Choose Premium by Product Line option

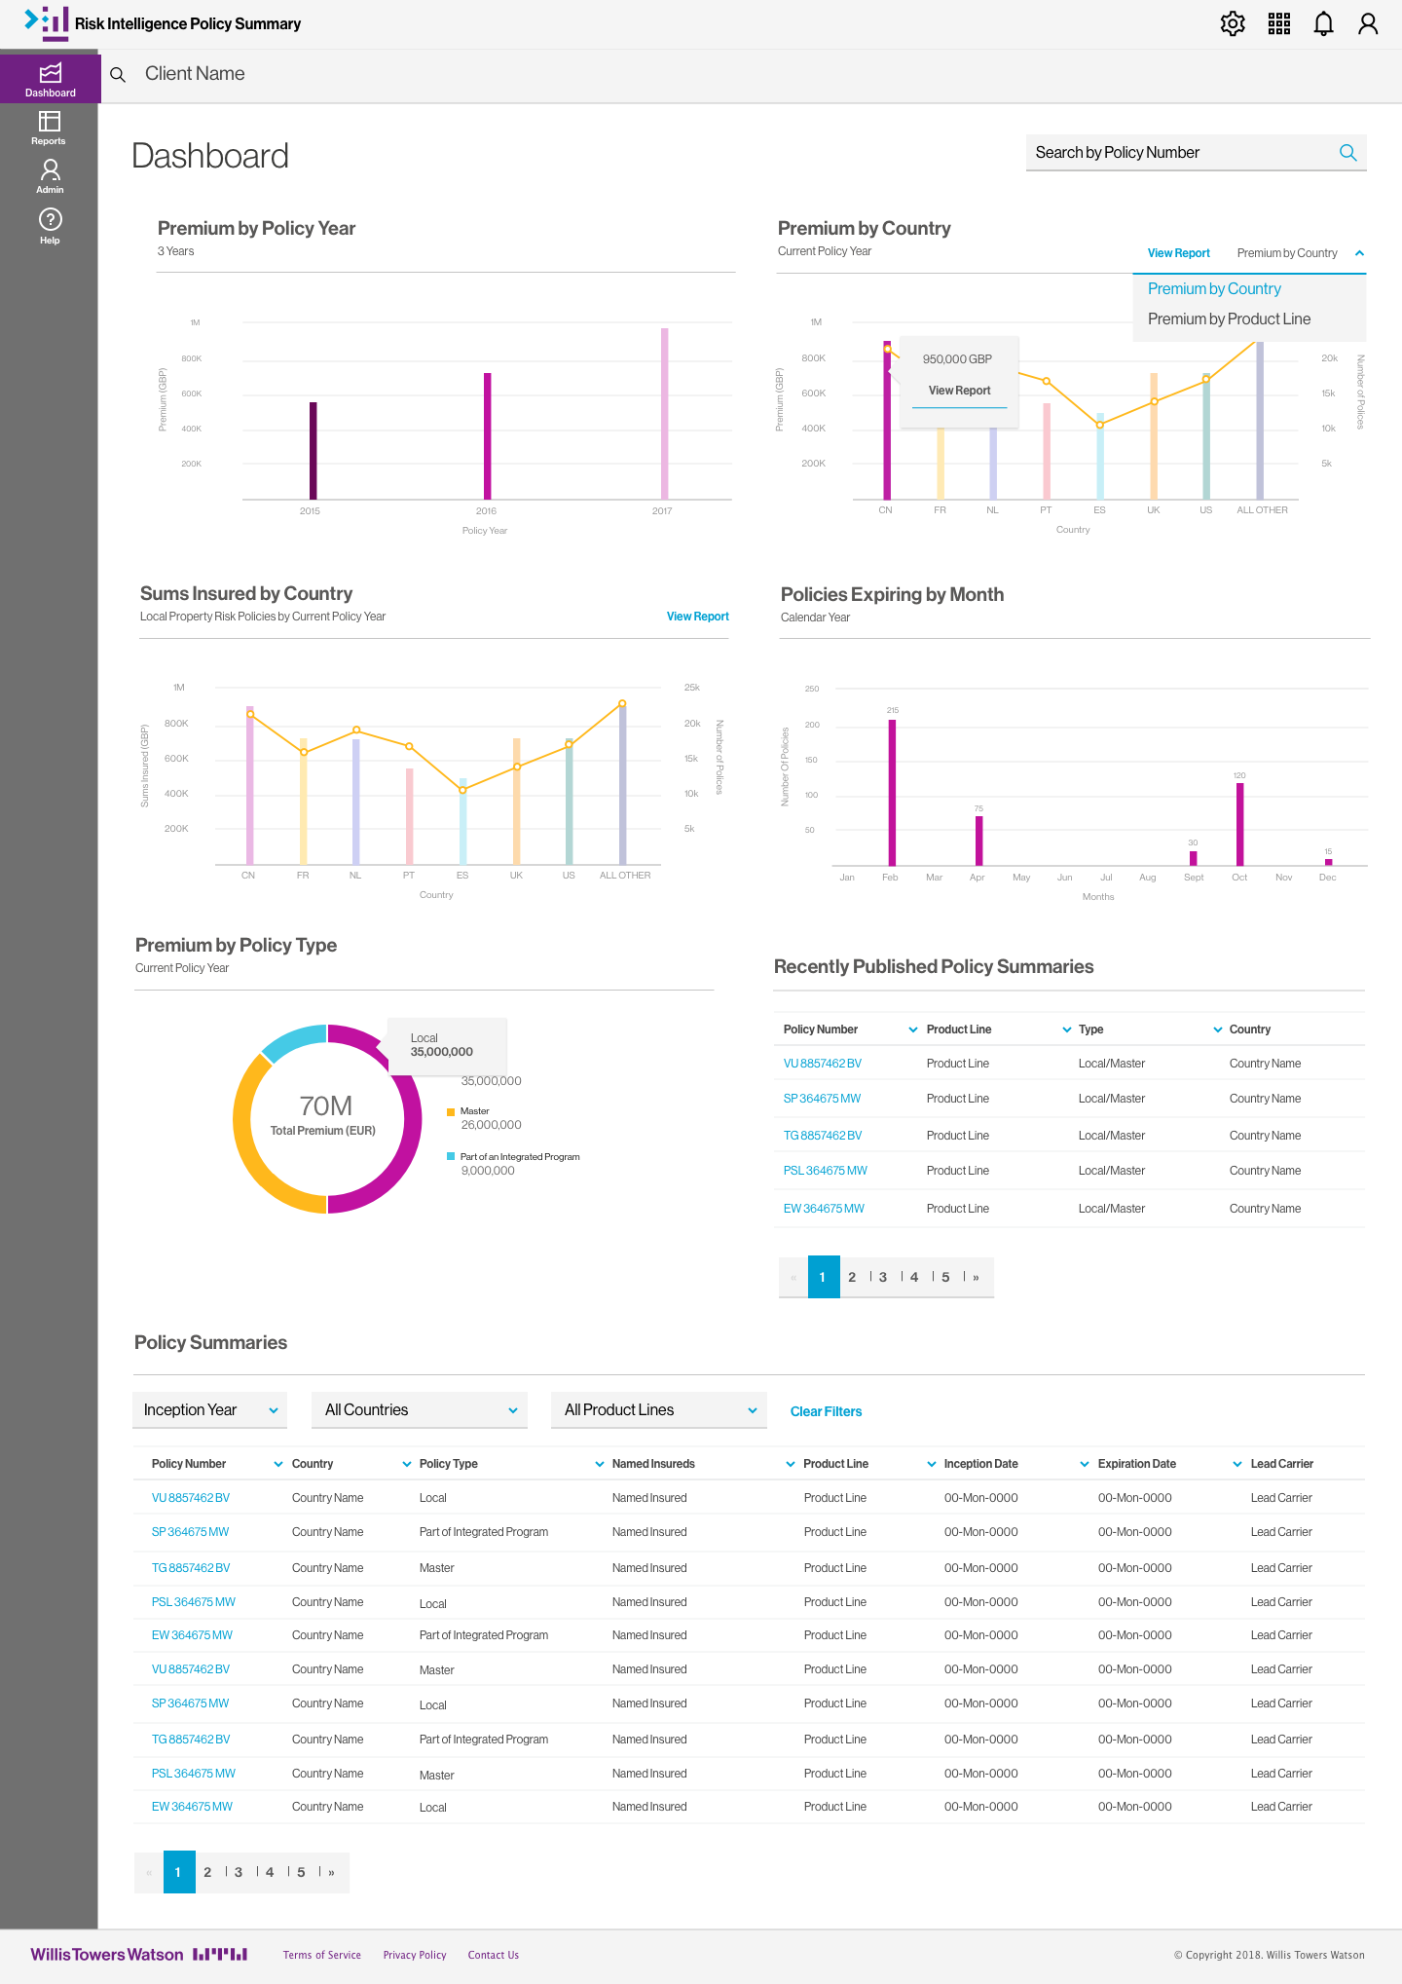pos(1229,319)
